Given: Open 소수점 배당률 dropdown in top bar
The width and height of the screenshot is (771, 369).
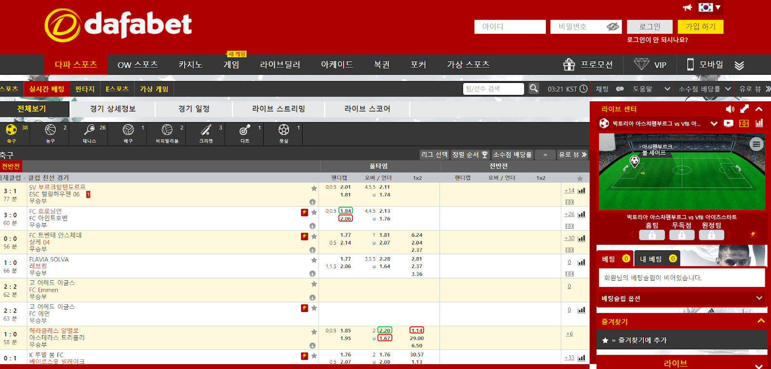Looking at the screenshot, I should 705,89.
